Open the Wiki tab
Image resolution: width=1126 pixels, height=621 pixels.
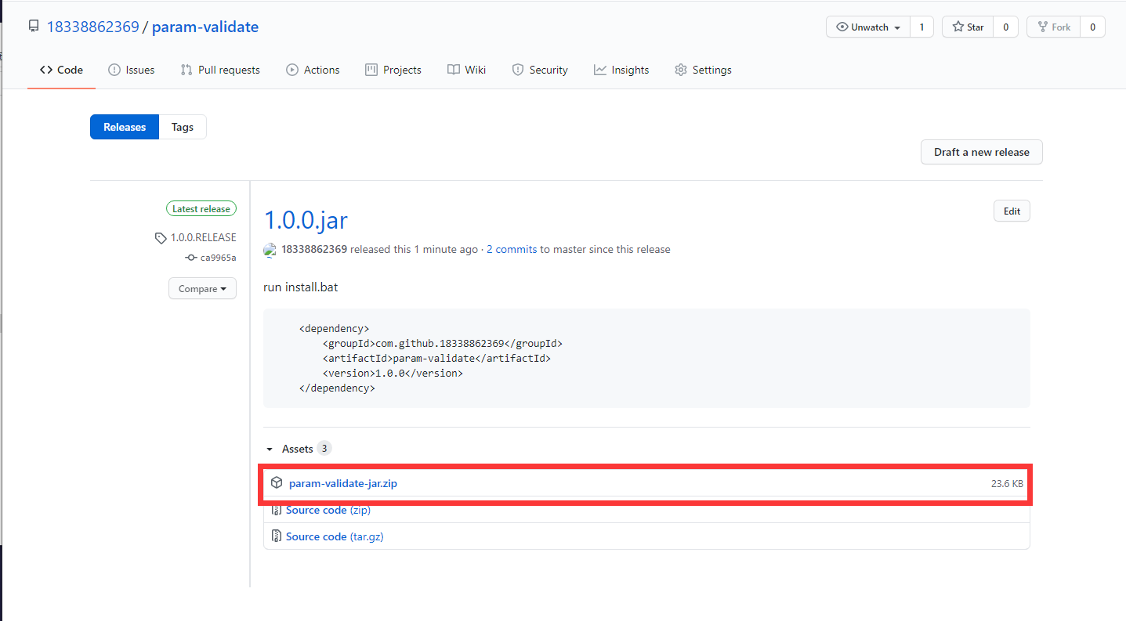tap(467, 70)
